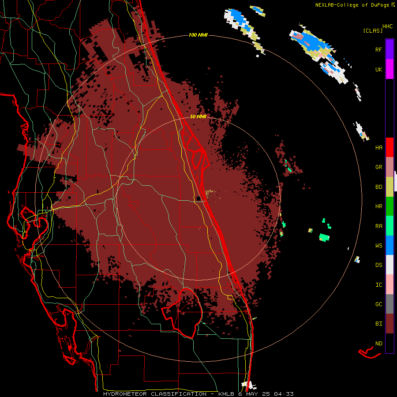Image resolution: width=397 pixels, height=397 pixels.
Task: Click the WS blue legend swatch
Action: point(390,245)
